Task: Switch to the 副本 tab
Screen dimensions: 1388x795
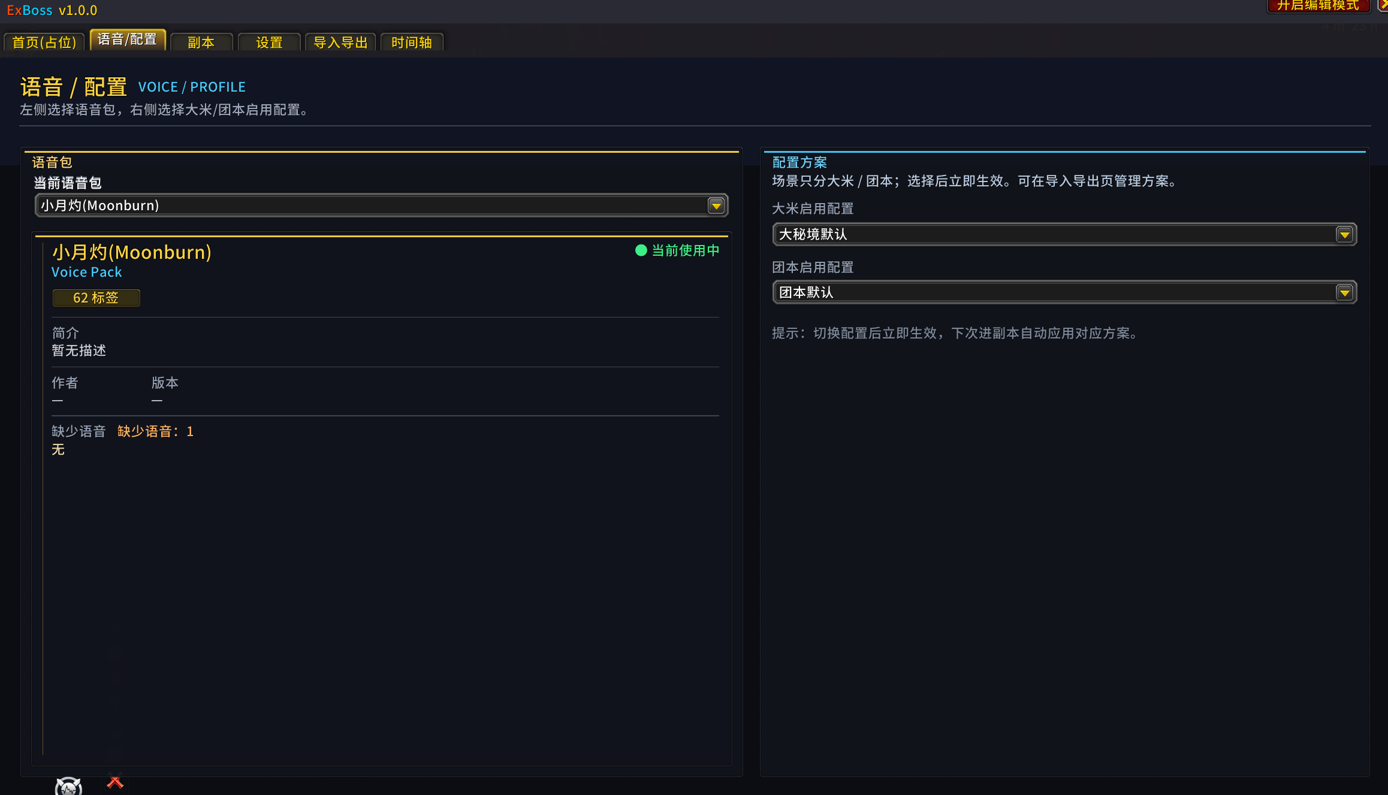Action: [201, 42]
